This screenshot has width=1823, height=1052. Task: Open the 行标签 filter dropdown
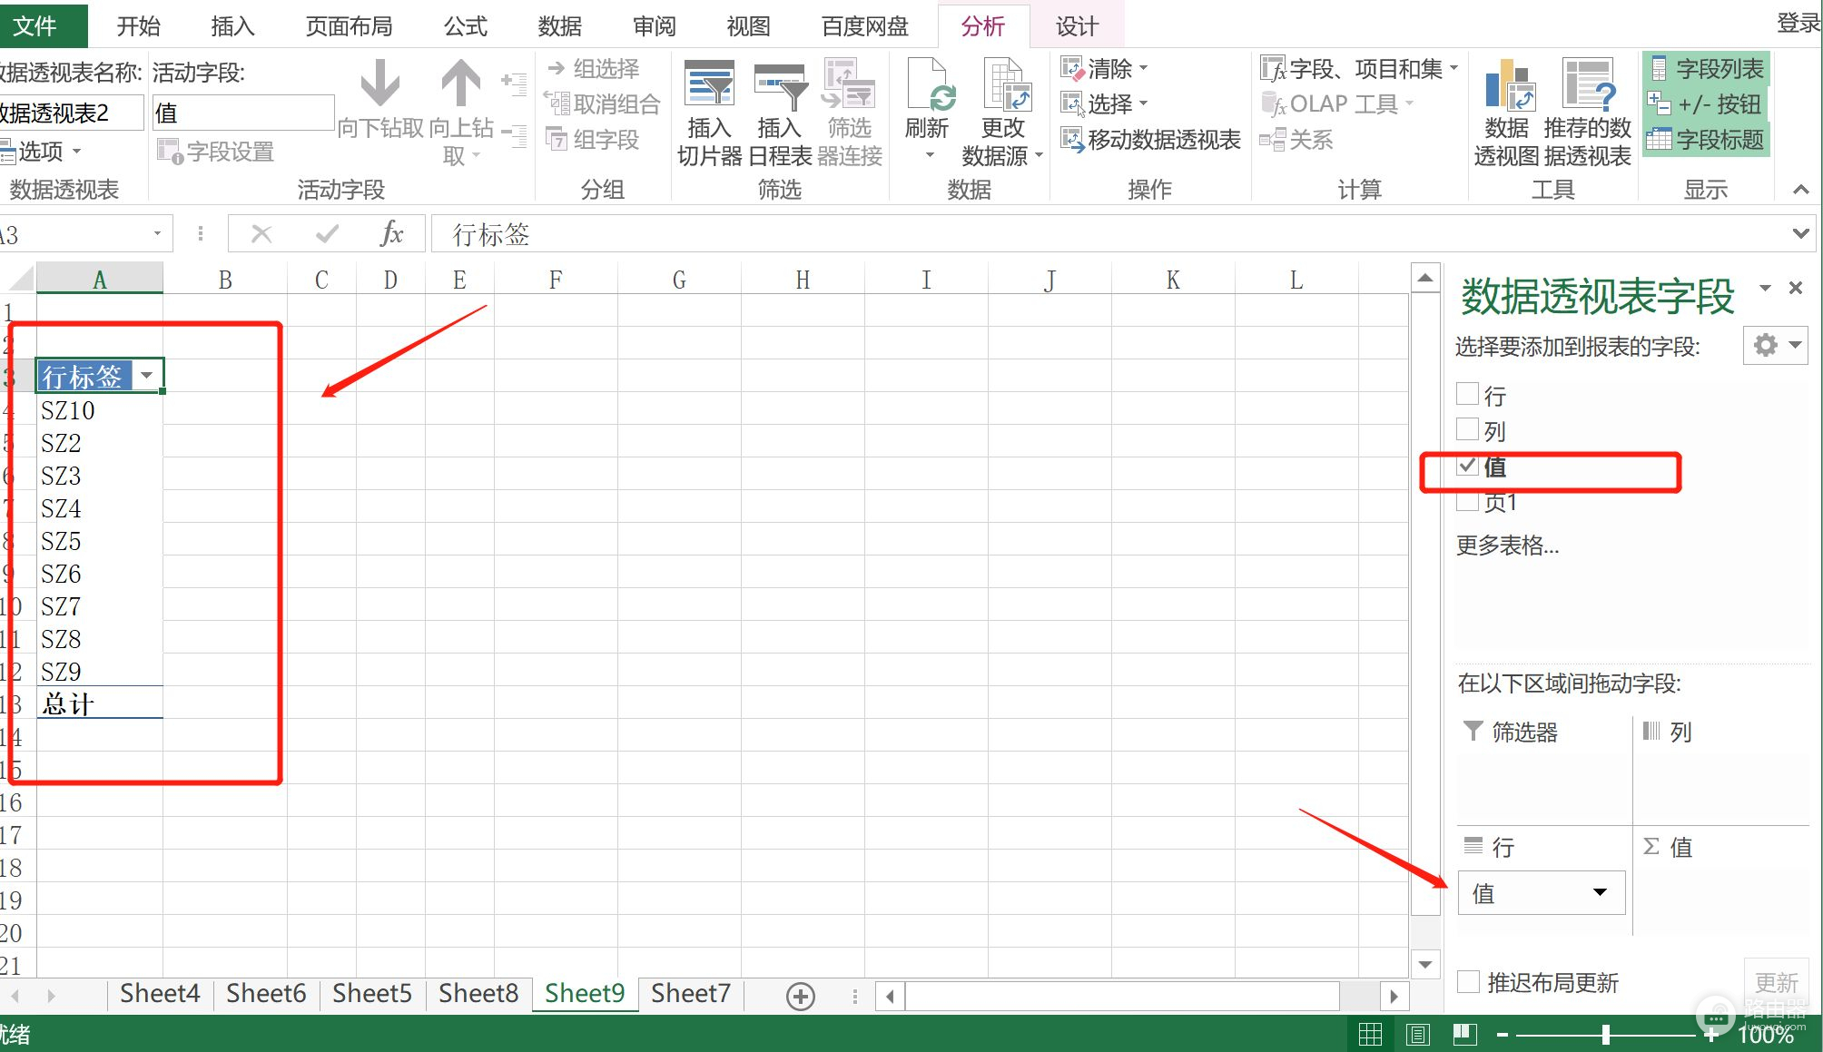tap(146, 375)
